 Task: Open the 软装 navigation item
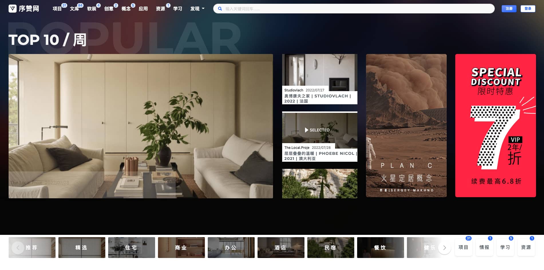[x=92, y=9]
